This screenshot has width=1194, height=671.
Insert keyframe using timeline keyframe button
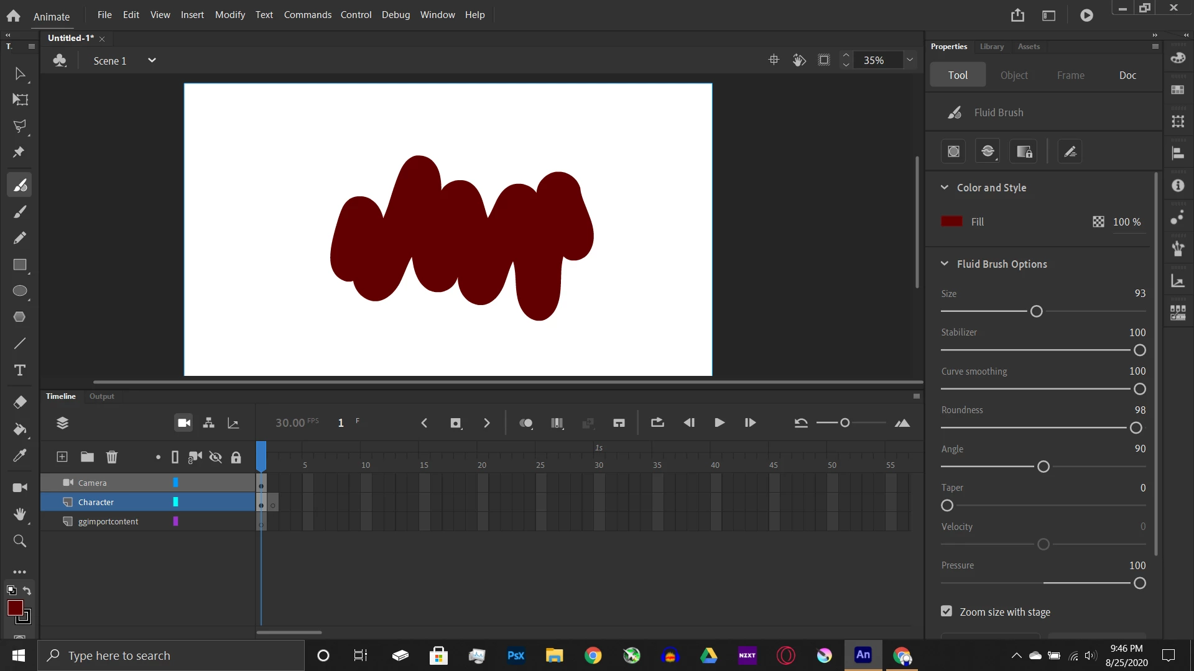pos(456,423)
